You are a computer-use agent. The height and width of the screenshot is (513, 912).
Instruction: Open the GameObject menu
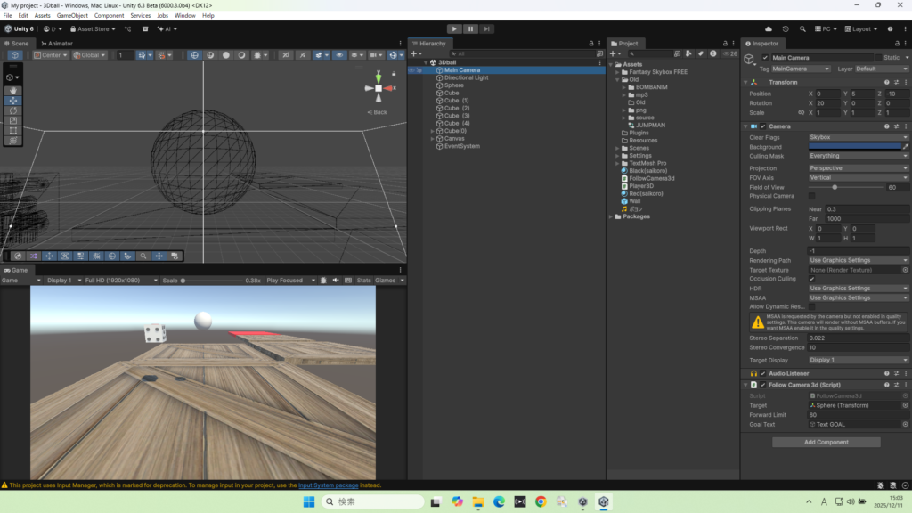coord(72,15)
